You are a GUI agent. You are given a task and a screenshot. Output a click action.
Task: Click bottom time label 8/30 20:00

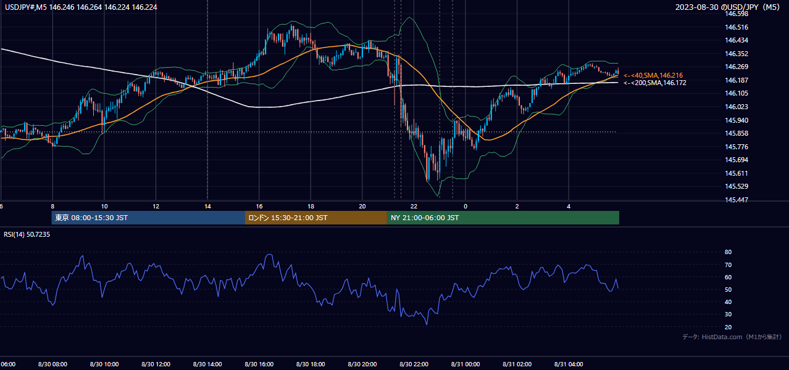click(x=362, y=364)
